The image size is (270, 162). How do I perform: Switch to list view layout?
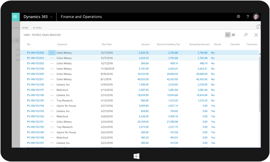click(228, 35)
